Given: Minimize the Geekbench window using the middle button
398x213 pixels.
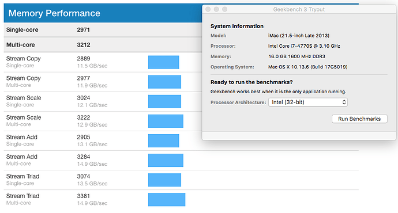Looking at the screenshot, I should tap(216, 9).
